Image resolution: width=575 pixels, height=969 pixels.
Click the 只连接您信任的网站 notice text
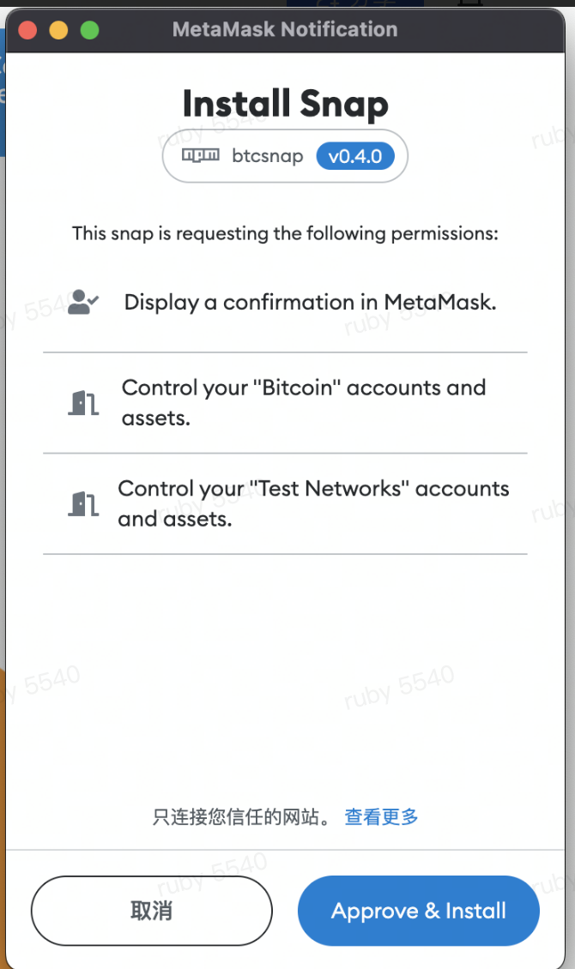242,817
